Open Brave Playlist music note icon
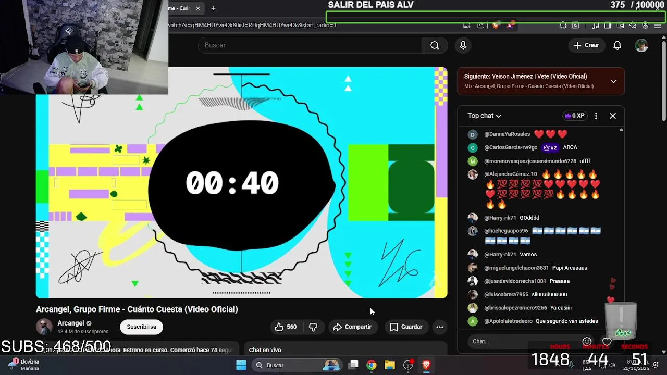 [x=595, y=25]
